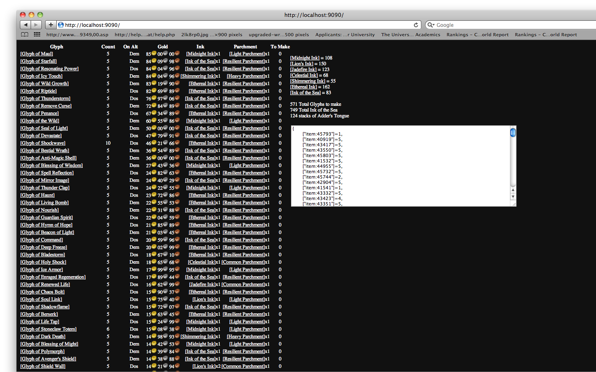Screen dimensions: 596x372
Task: Click the textarea scroll down arrow
Action: click(x=513, y=197)
